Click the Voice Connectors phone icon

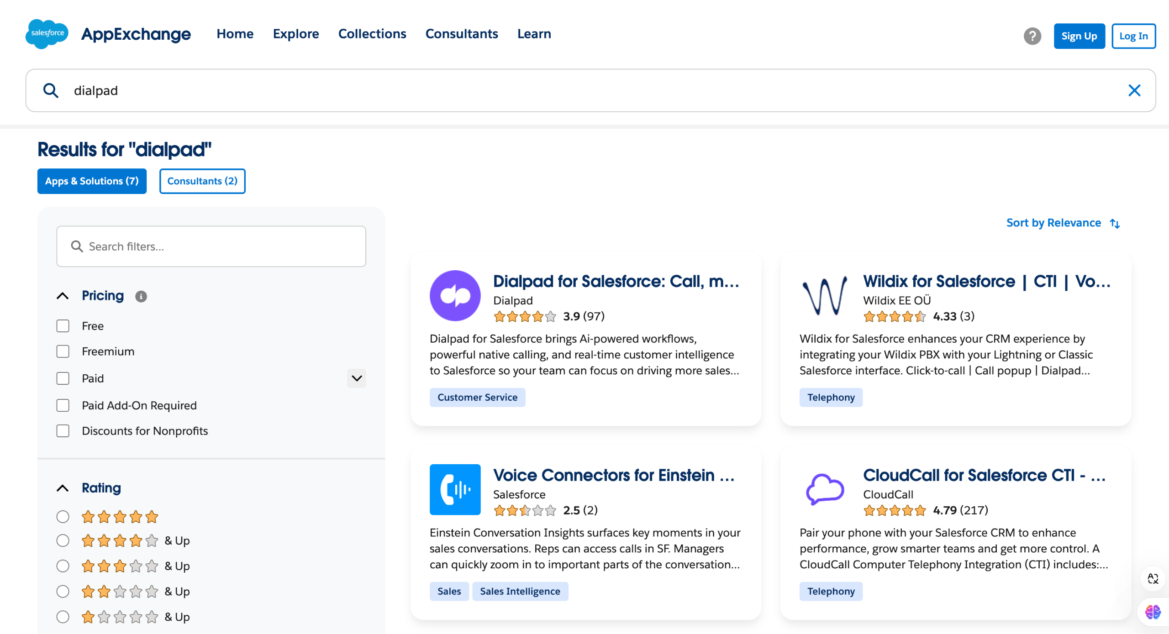pos(455,490)
